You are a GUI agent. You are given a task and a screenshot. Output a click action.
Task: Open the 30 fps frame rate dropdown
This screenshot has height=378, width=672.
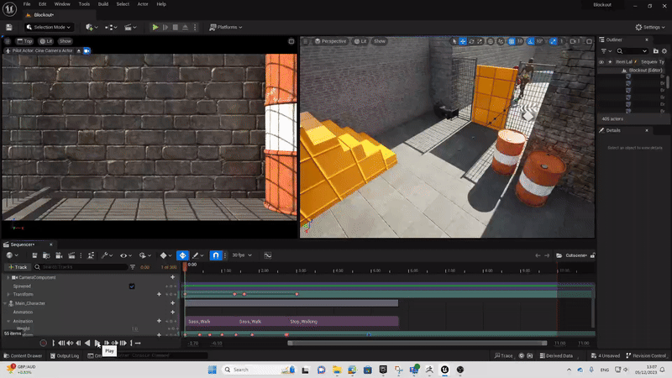click(x=242, y=255)
